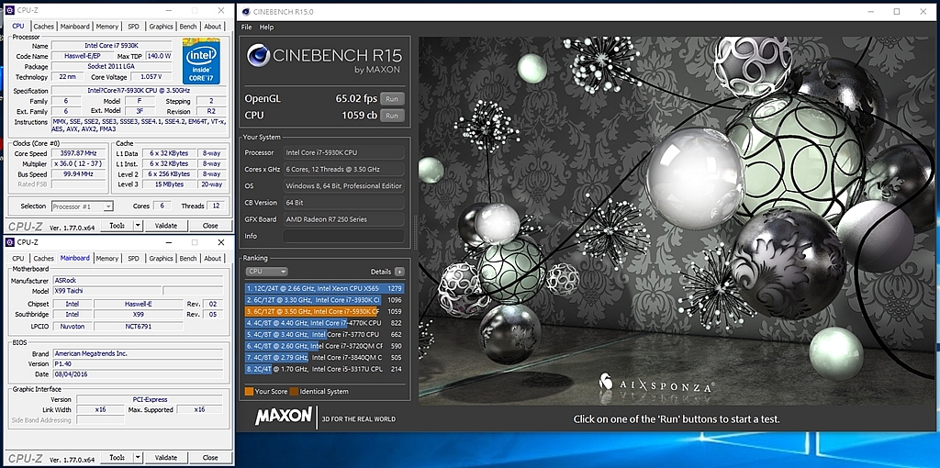Image resolution: width=940 pixels, height=468 pixels.
Task: Click BIOS Version field P1.40
Action: point(138,363)
